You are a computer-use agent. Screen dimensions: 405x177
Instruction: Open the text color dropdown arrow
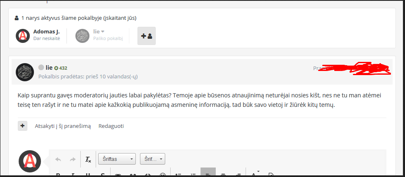258,171
